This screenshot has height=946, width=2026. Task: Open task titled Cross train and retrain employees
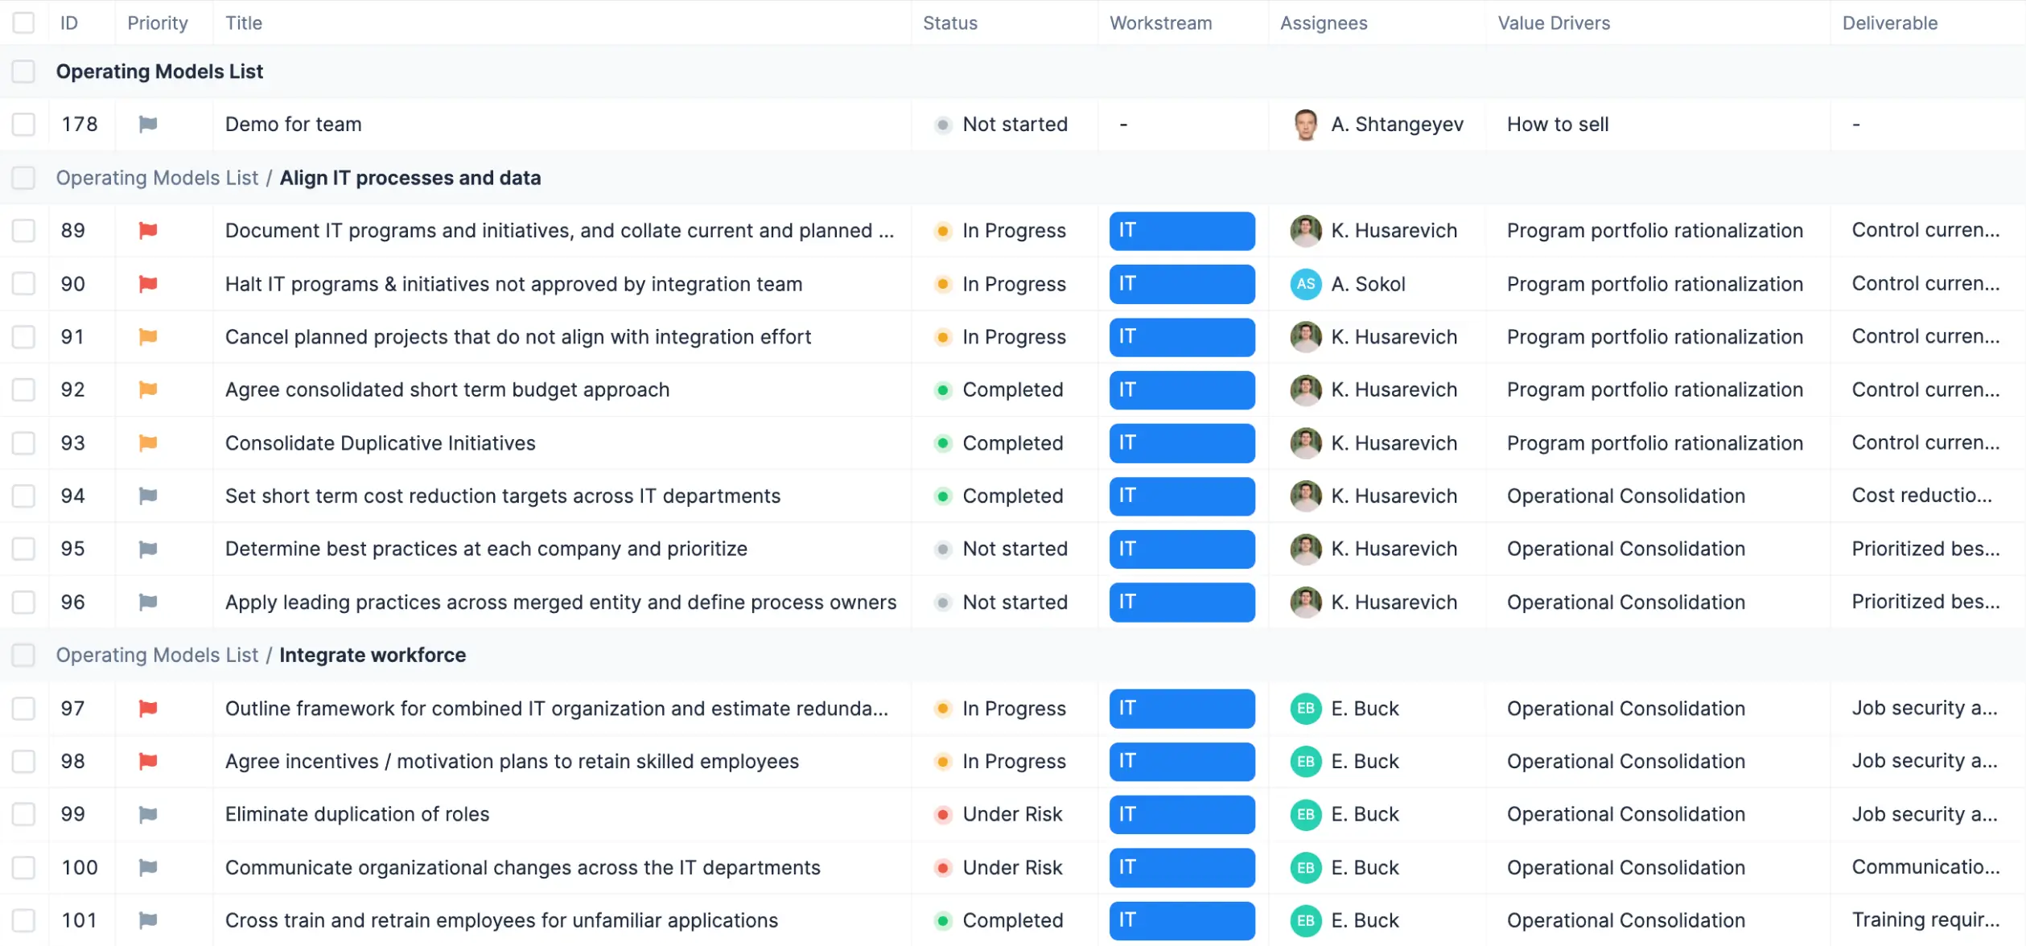point(500,920)
